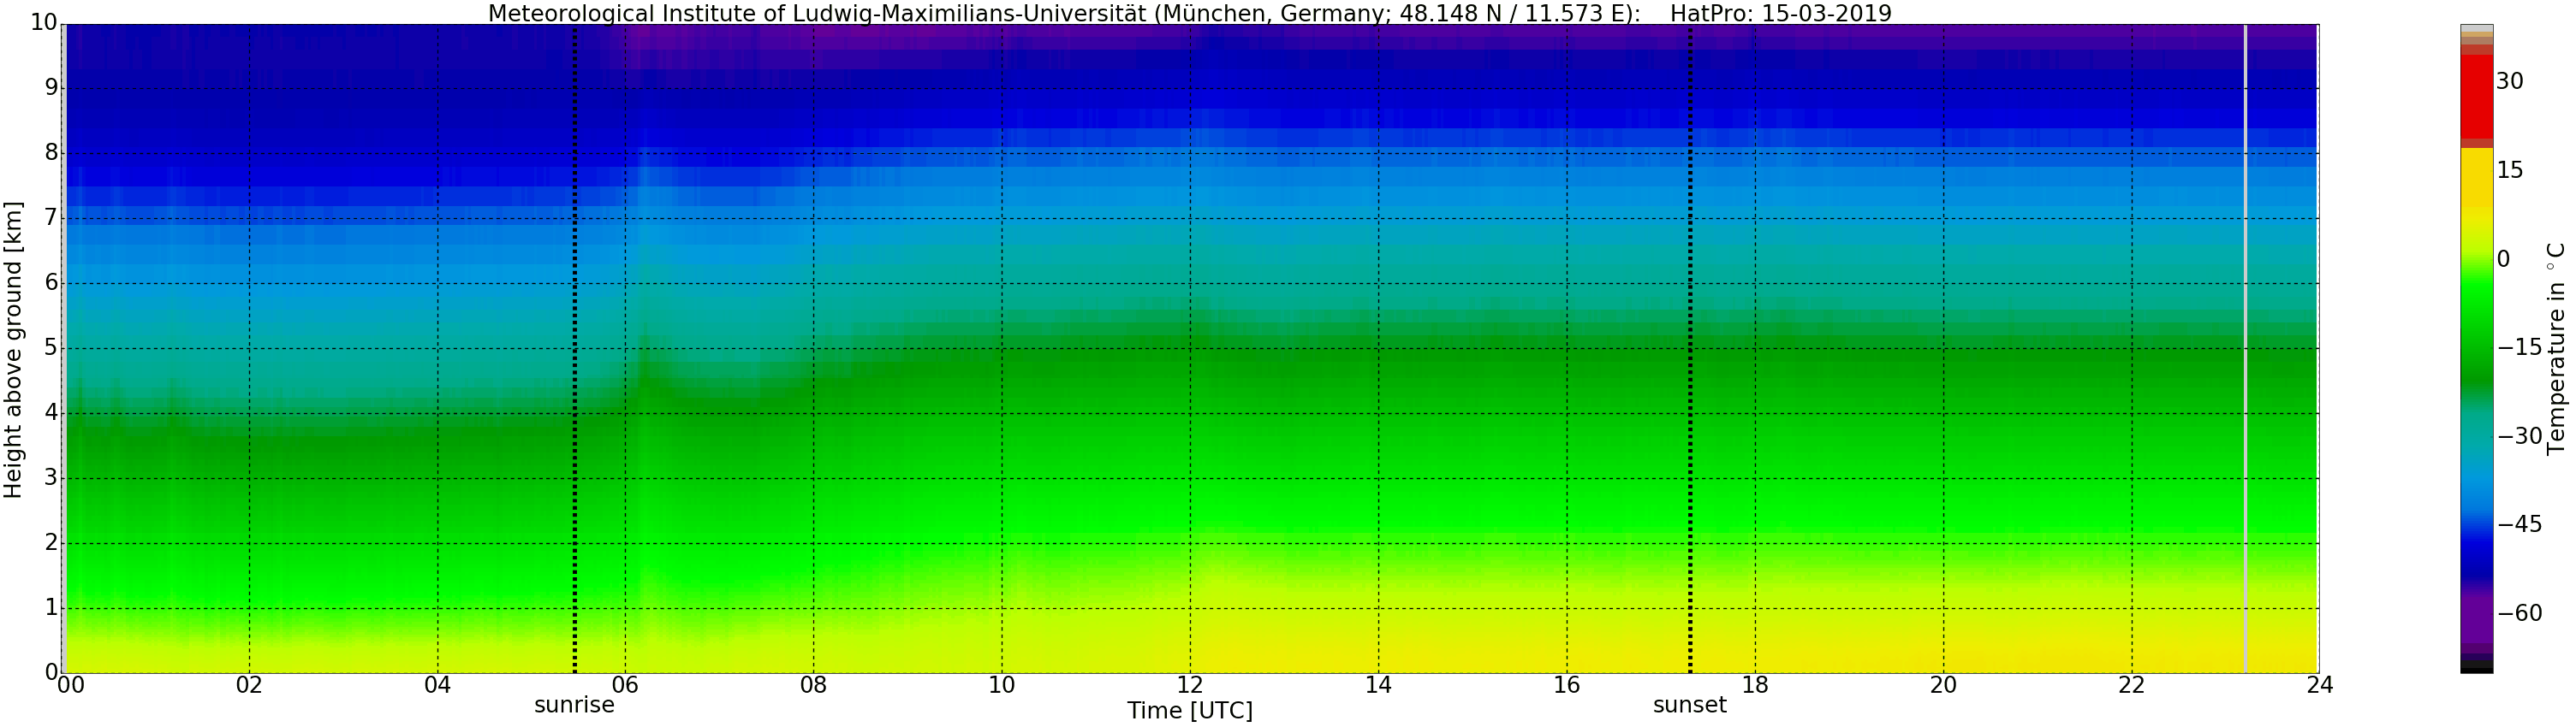Click the dotted sunrise vertical line
Viewport: 2576px width, 727px height.
point(575,350)
